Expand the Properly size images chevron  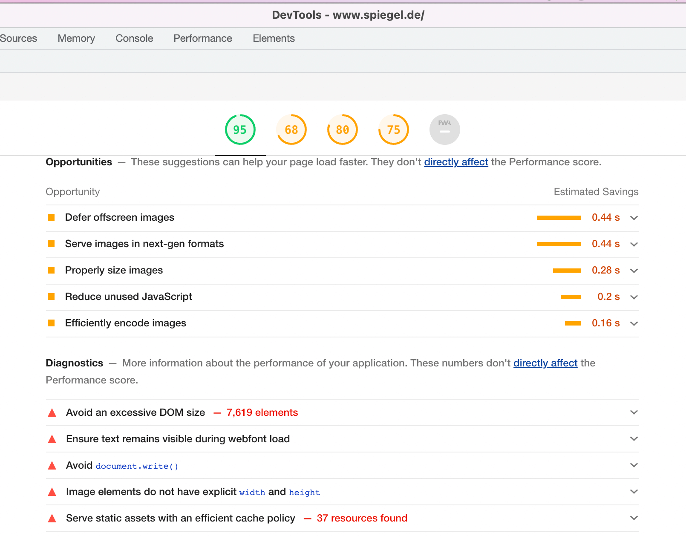coord(634,271)
